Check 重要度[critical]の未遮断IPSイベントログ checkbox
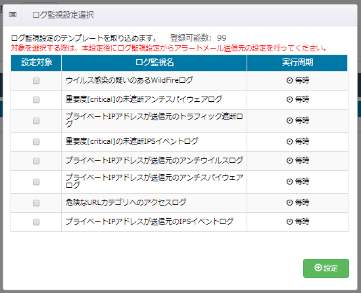Screen dimensions: 361x293 point(36,142)
